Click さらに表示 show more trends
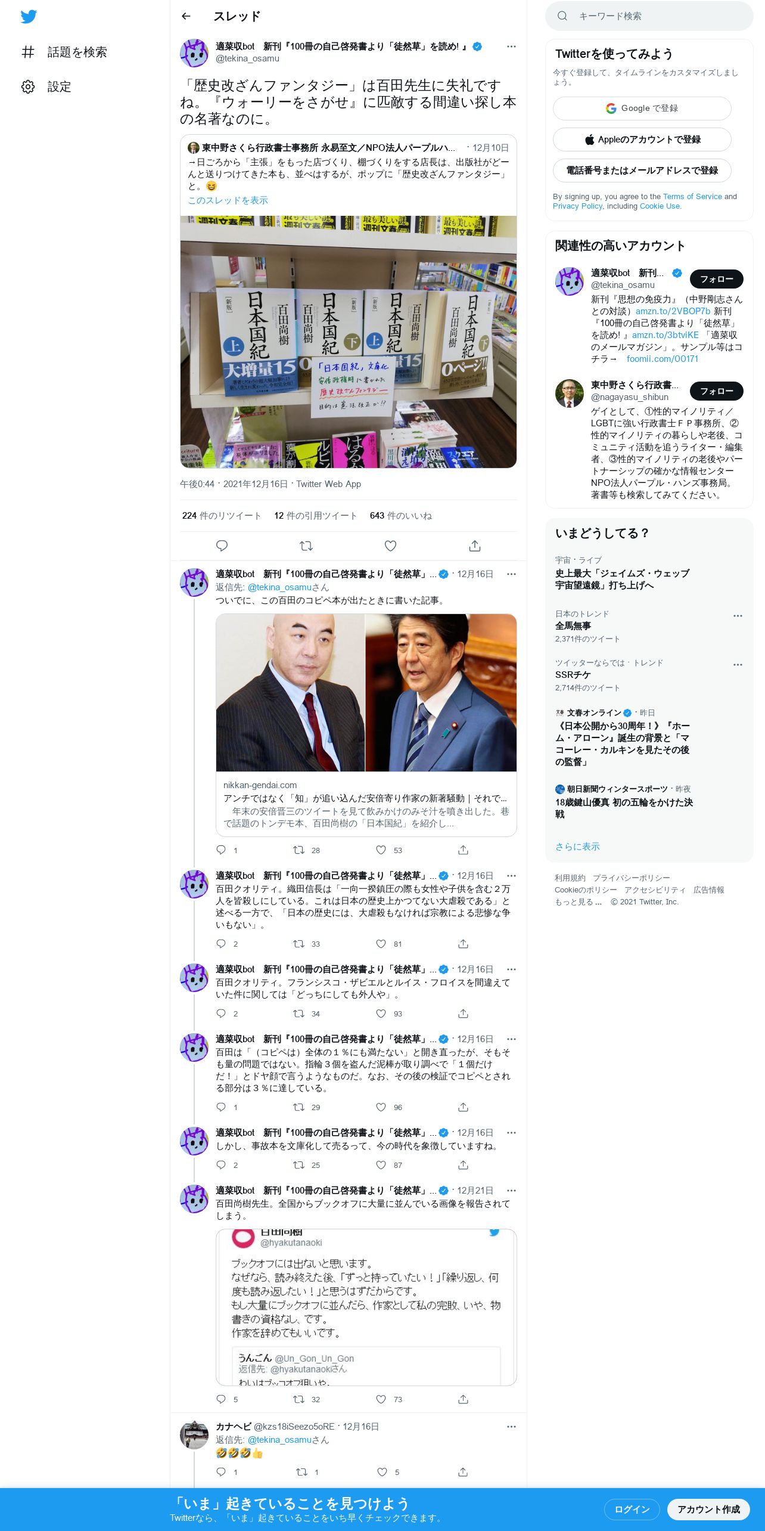This screenshot has height=1531, width=765. point(577,847)
